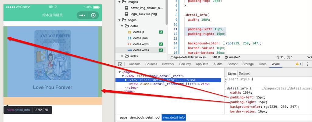Click the warning count indicator
The image size is (312, 122).
pyautogui.click(x=299, y=64)
